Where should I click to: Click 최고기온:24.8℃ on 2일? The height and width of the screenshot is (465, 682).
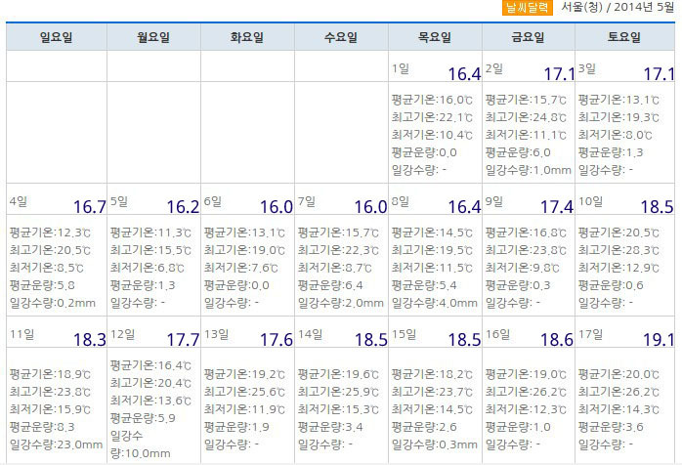(x=526, y=117)
